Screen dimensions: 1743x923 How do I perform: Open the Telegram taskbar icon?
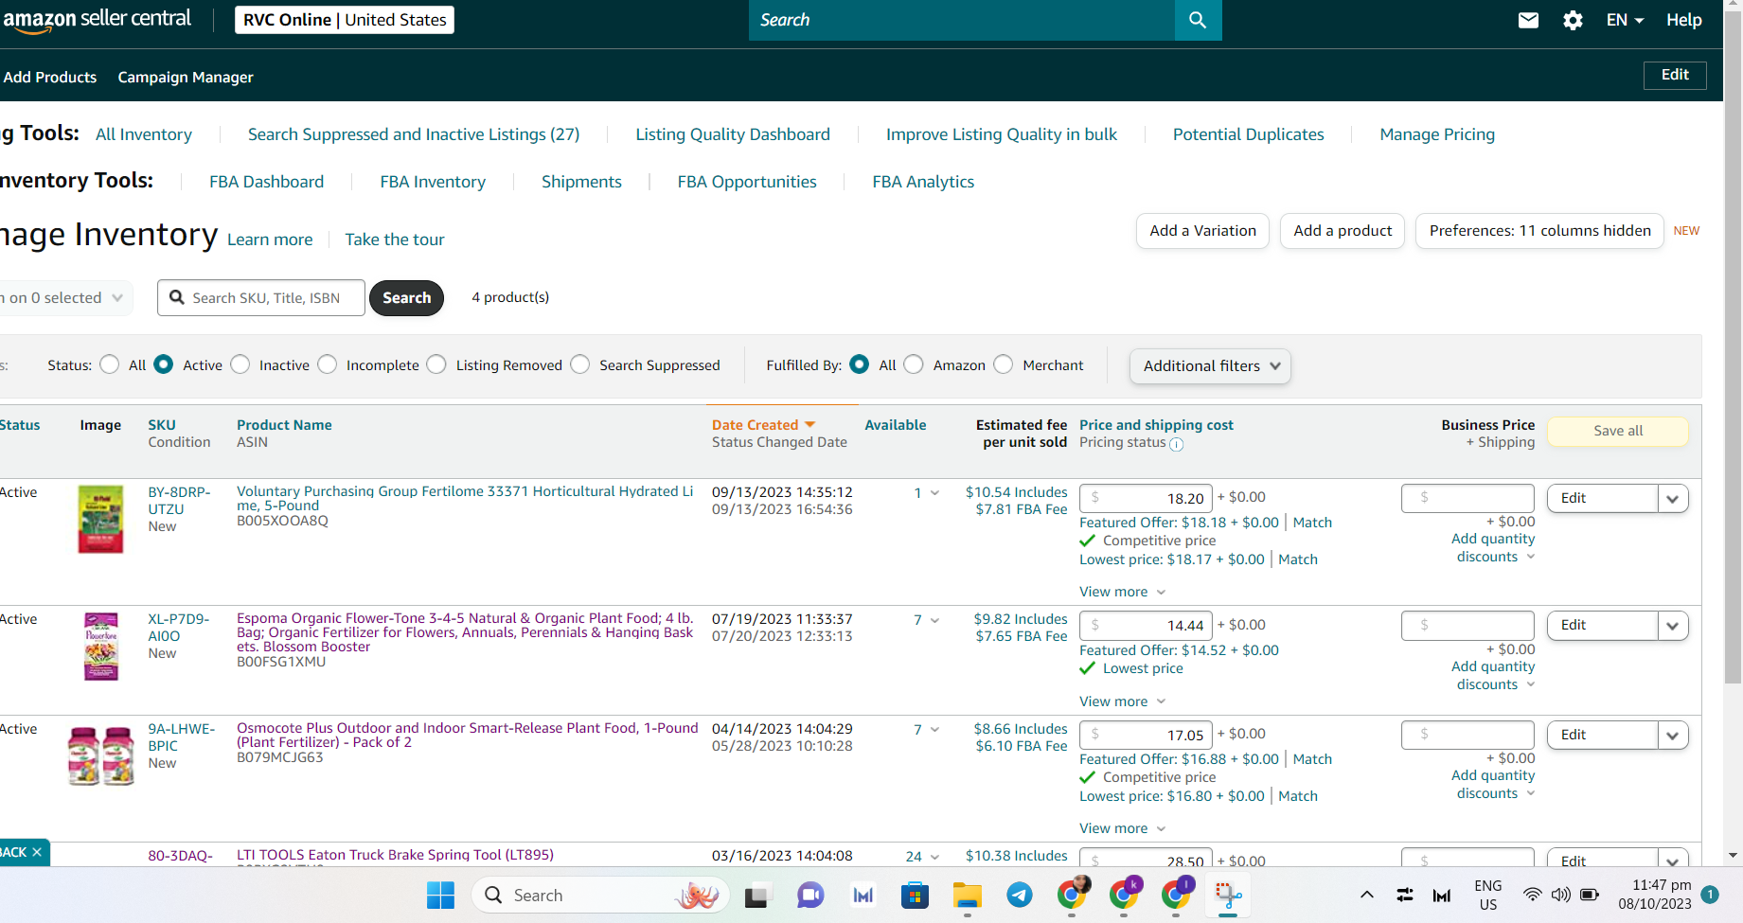(1020, 895)
